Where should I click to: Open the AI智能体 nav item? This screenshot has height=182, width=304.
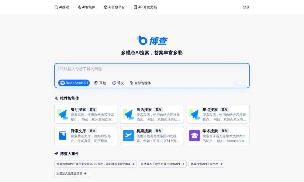(x=86, y=7)
